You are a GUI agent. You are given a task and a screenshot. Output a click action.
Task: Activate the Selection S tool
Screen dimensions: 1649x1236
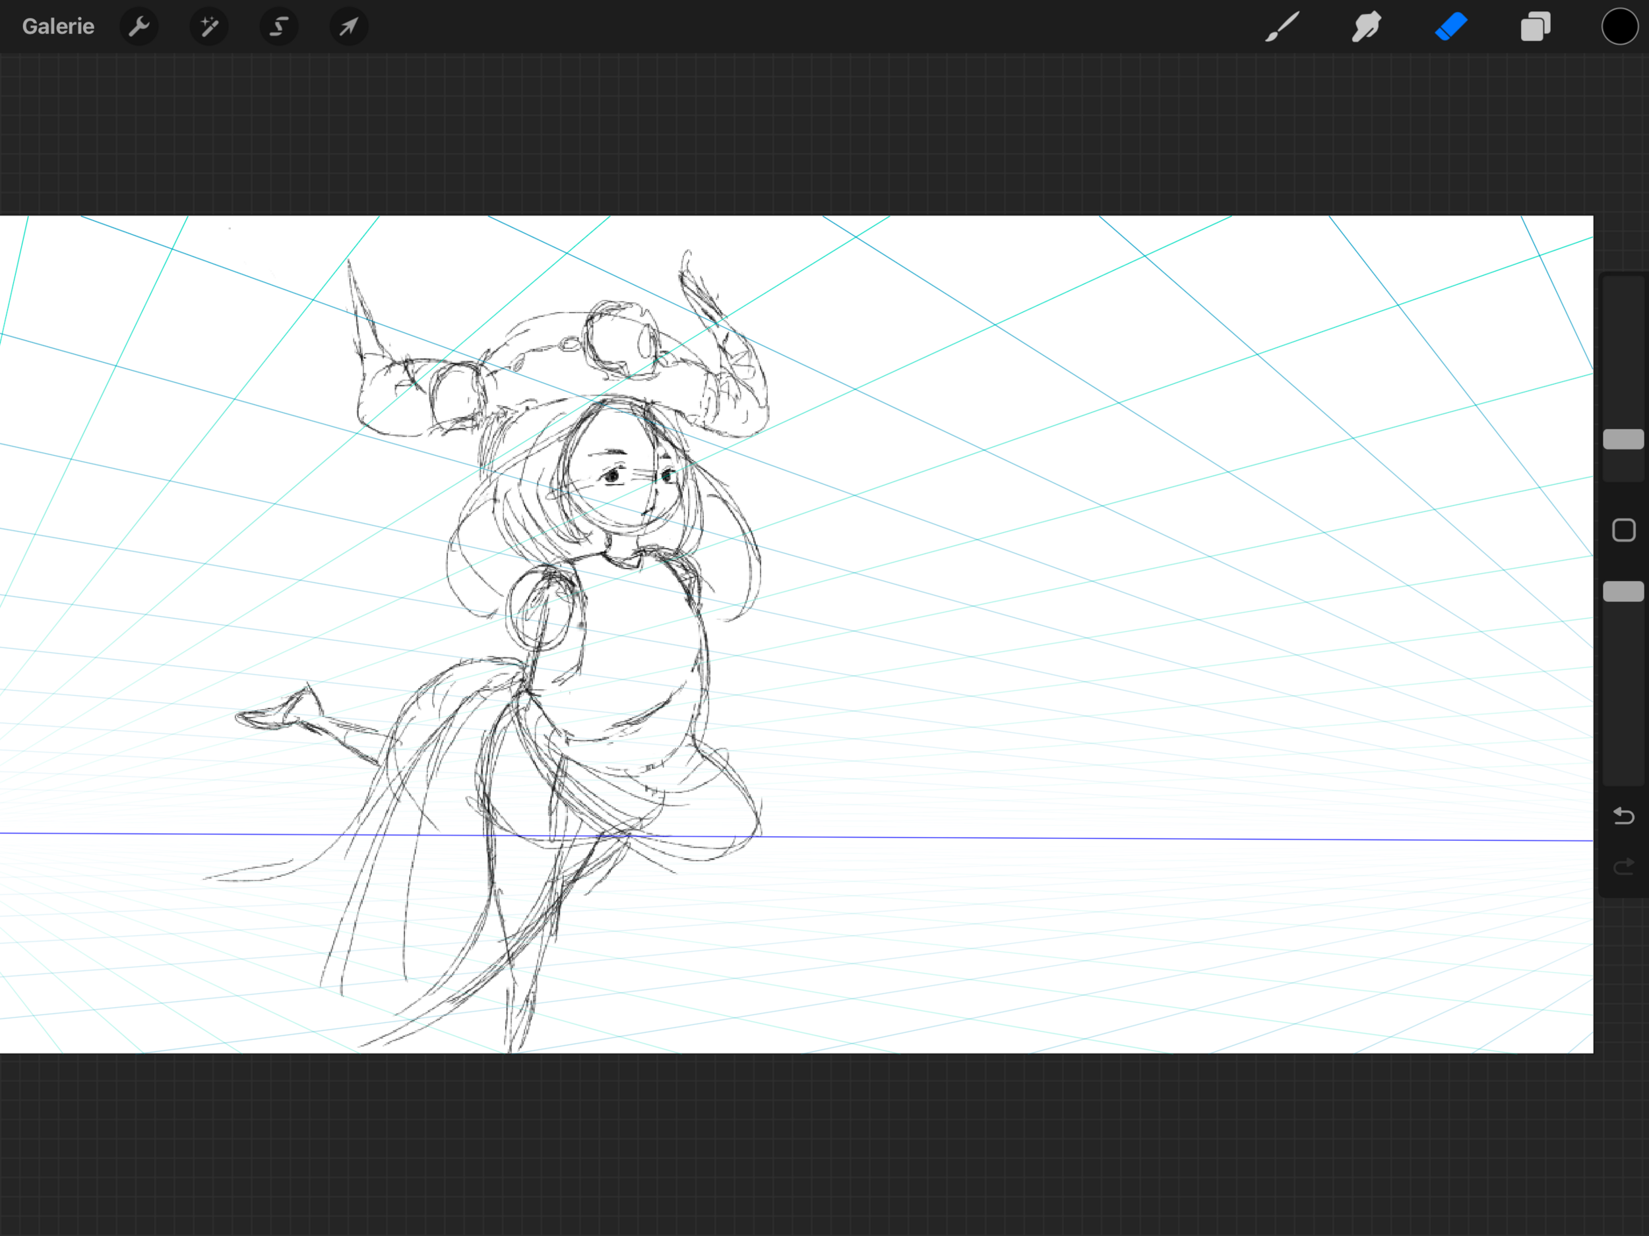pyautogui.click(x=278, y=27)
